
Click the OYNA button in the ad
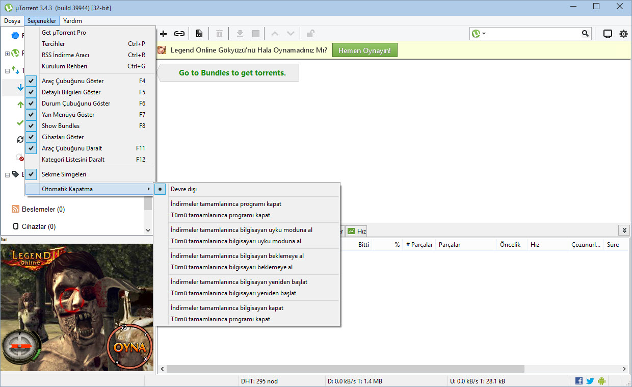click(x=130, y=348)
